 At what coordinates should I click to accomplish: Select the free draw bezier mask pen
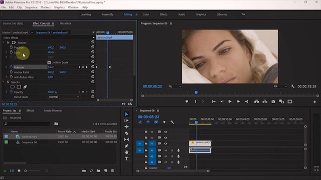coord(25,87)
